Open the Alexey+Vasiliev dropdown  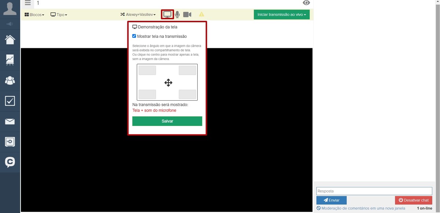click(138, 15)
